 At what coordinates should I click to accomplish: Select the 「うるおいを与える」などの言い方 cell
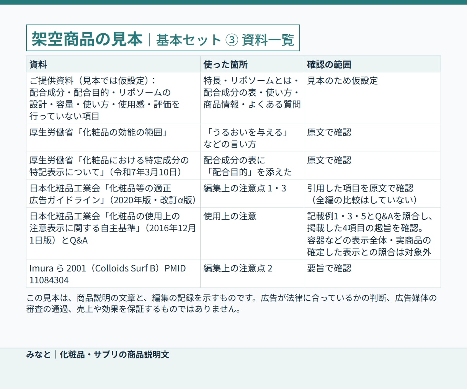[252, 138]
